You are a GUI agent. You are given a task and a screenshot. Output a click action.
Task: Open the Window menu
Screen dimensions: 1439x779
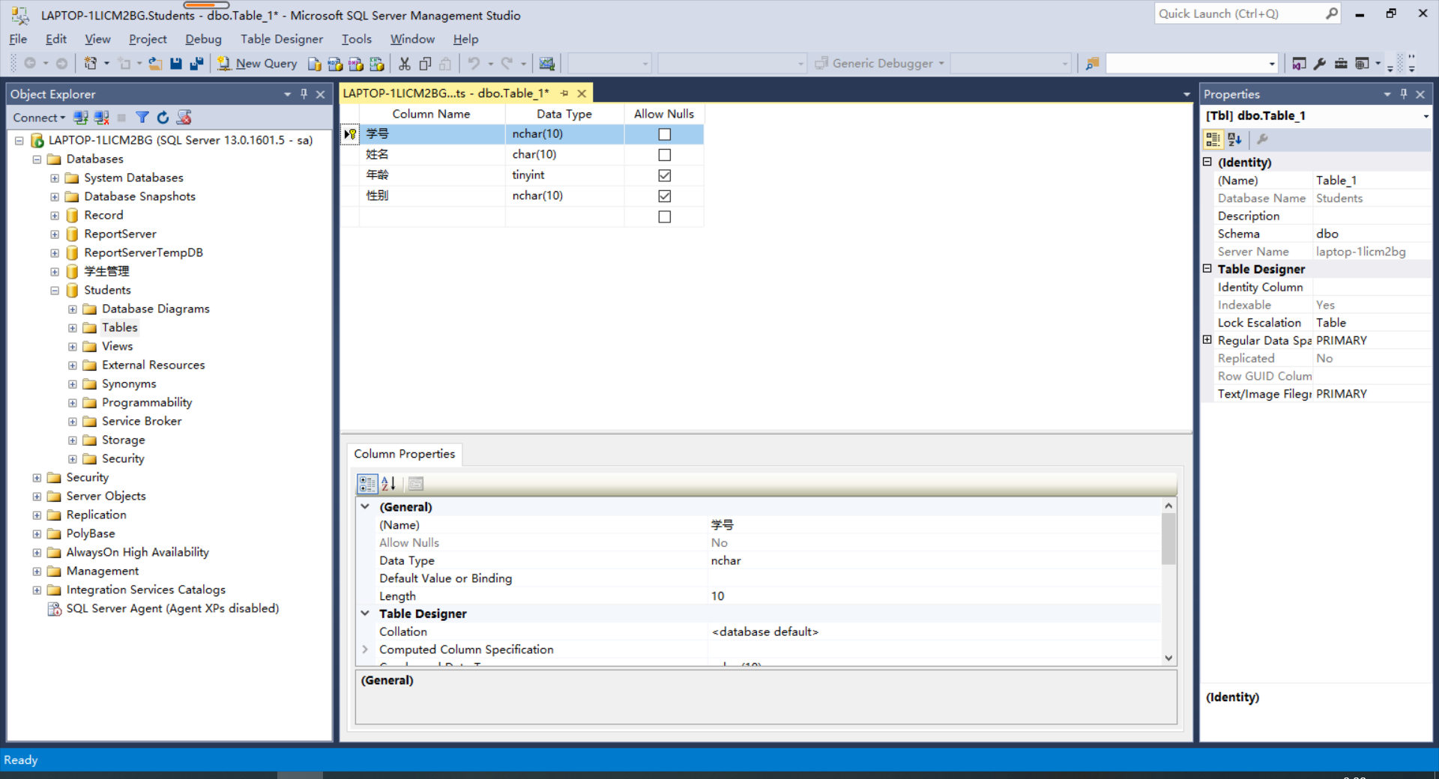click(412, 39)
